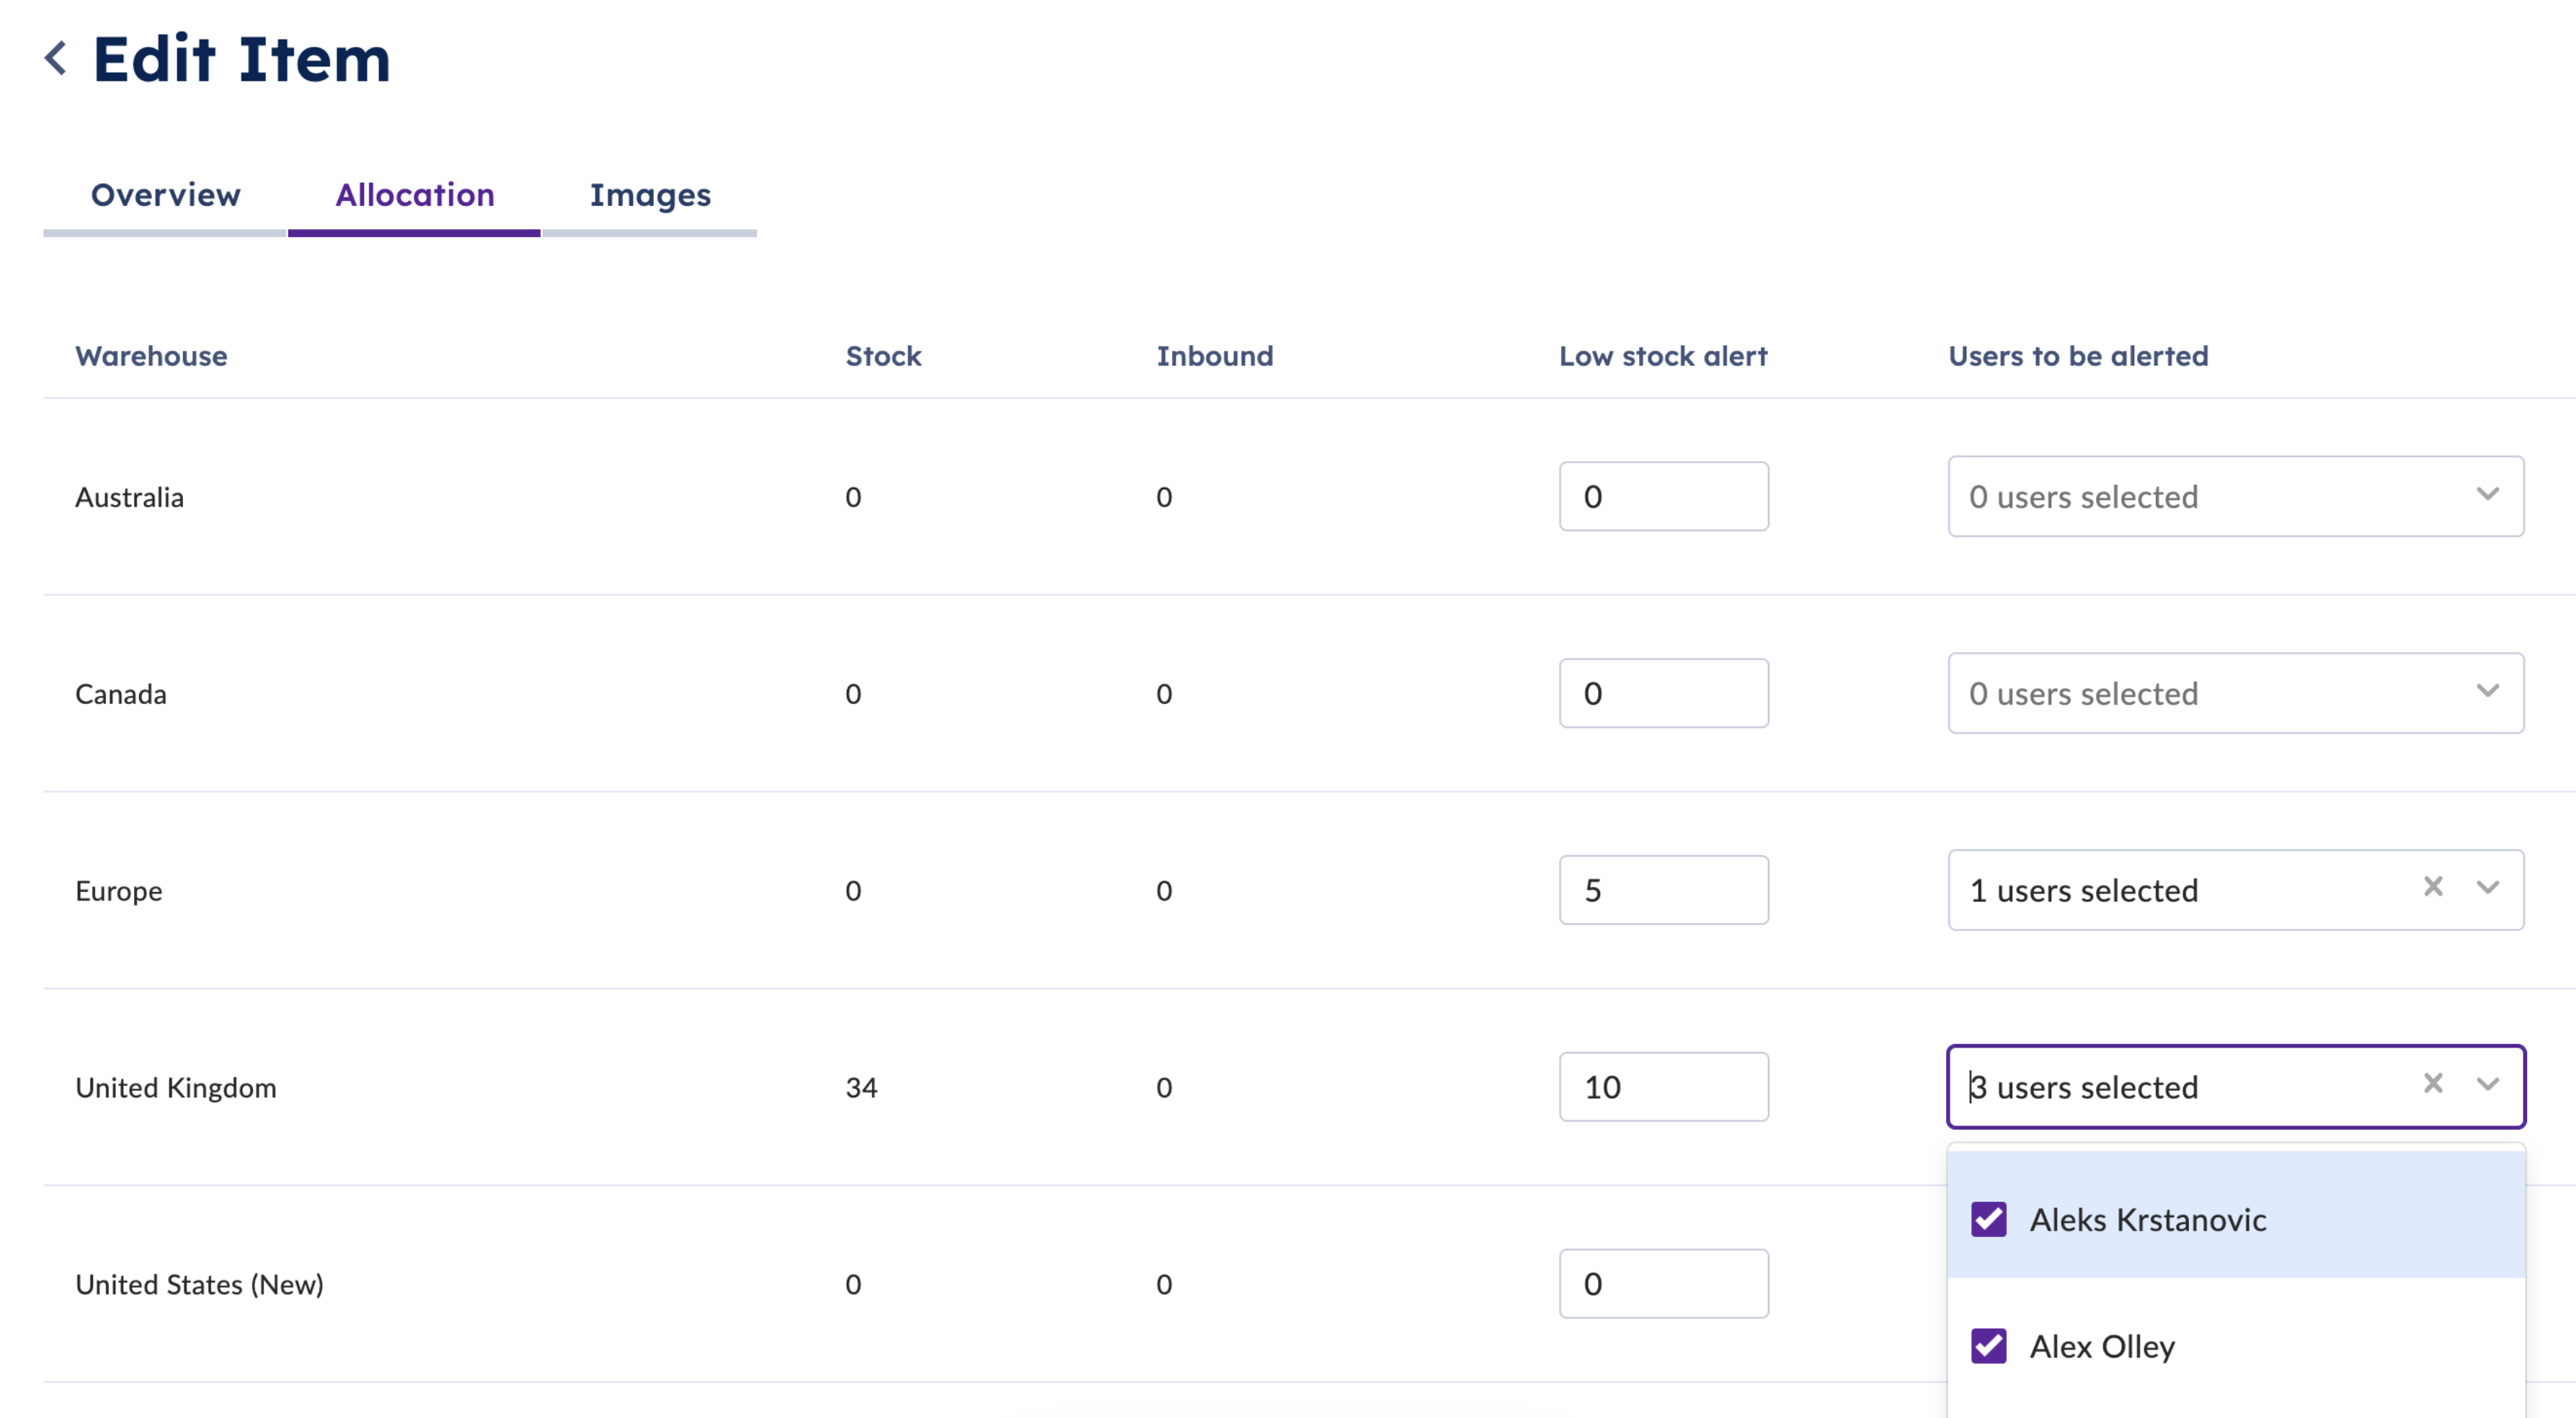
Task: Click the '0 users selected' text for Canada
Action: [2084, 694]
